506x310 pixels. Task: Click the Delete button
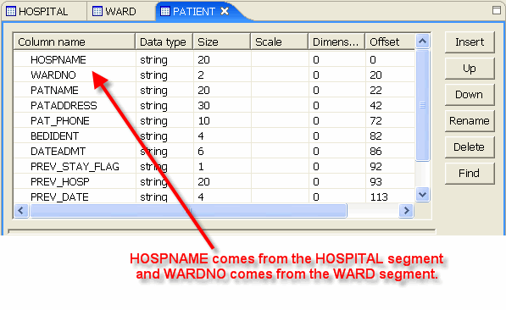(470, 147)
